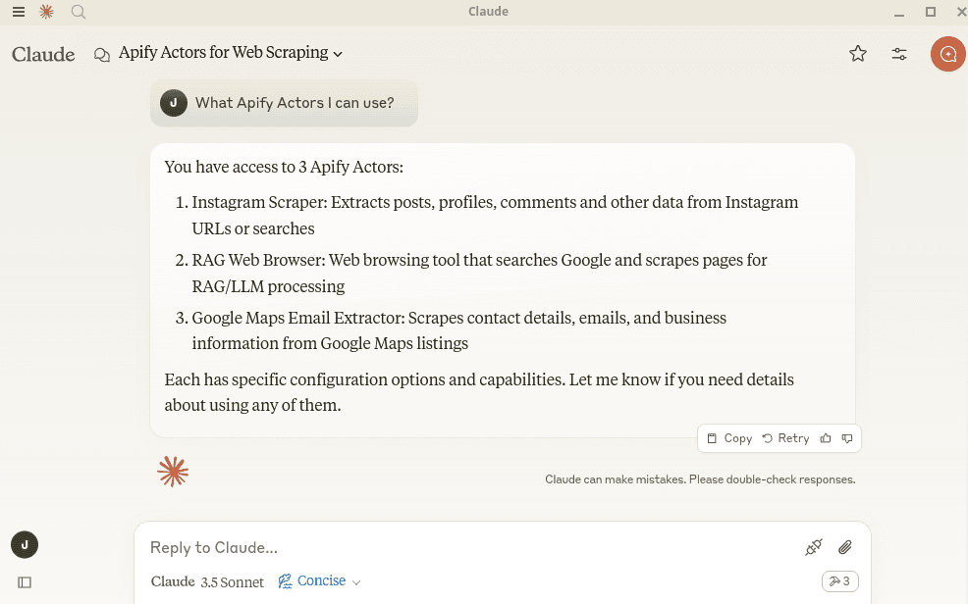Maximize the Claude window
Viewport: 968px width, 604px height.
click(x=931, y=12)
